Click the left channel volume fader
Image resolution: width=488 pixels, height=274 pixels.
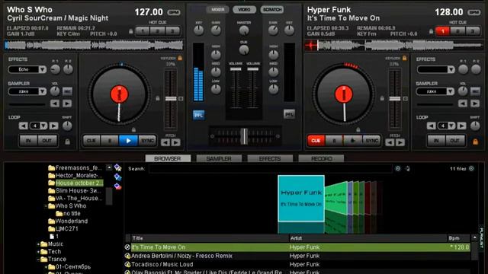236,69
